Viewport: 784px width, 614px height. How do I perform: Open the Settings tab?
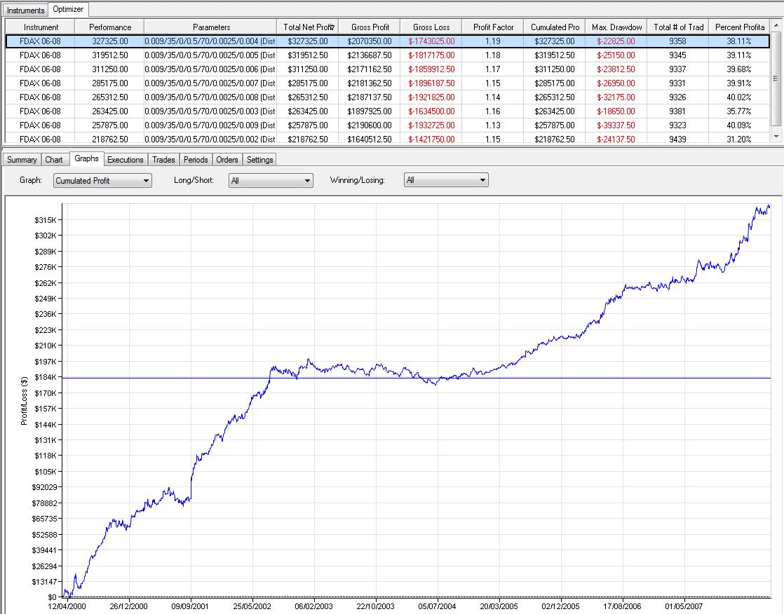pos(259,160)
